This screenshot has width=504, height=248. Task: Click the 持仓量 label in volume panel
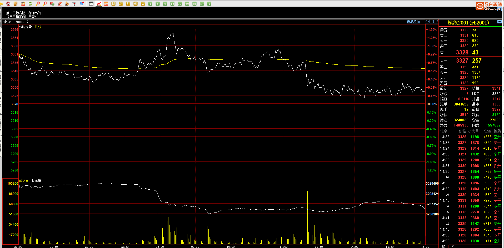click(37, 181)
